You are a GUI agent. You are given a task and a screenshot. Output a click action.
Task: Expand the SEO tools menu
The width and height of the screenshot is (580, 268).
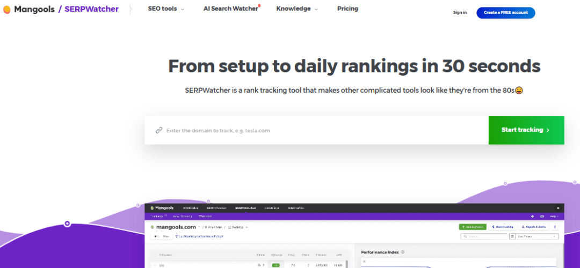[166, 9]
